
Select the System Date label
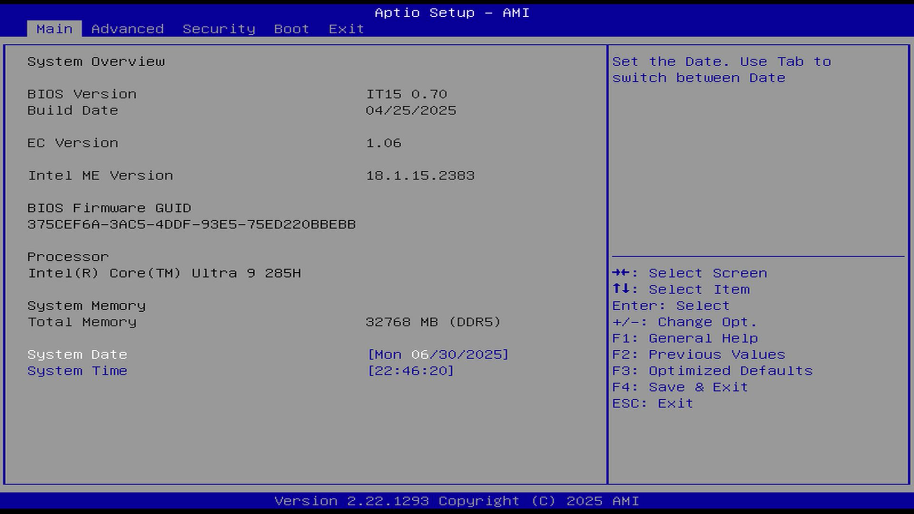(77, 355)
